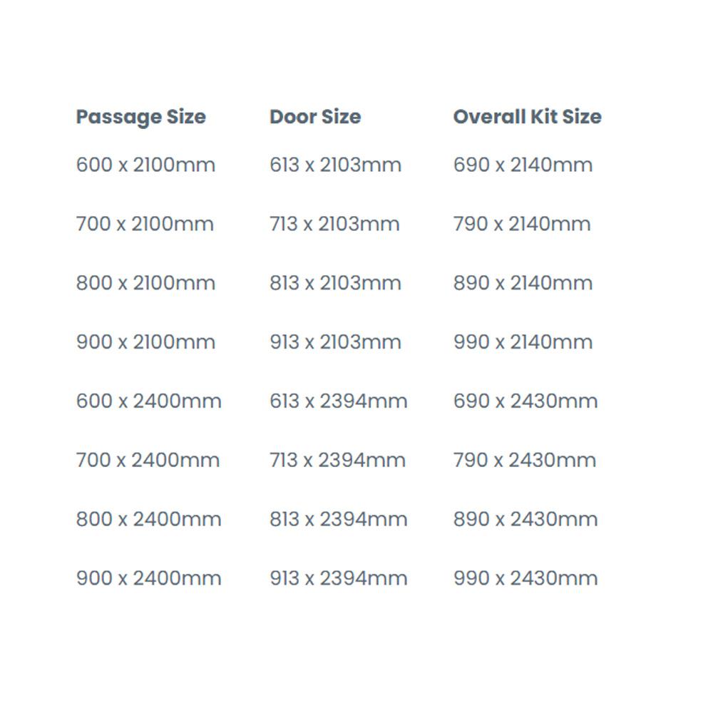Click the 800 x 2100mm passage size
Screen dimensions: 713x713
(x=145, y=283)
